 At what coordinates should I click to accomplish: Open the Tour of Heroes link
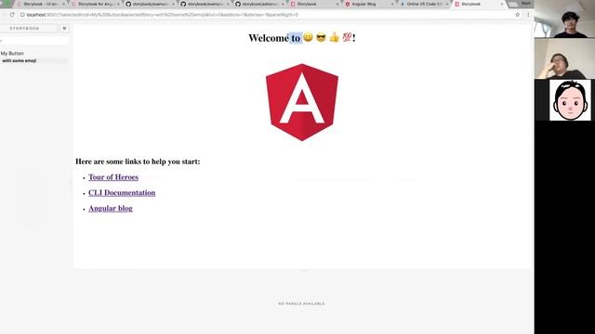(x=113, y=177)
